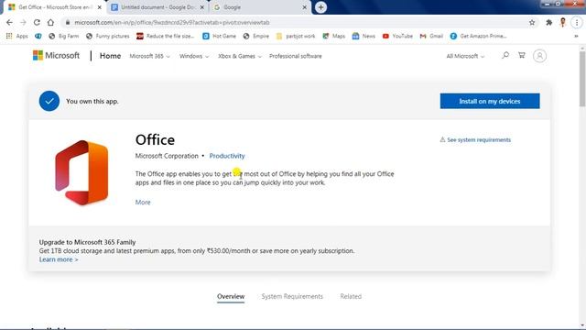Click the page vertical scrollbar thumb
Image resolution: width=586 pixels, height=330 pixels.
tap(582, 79)
